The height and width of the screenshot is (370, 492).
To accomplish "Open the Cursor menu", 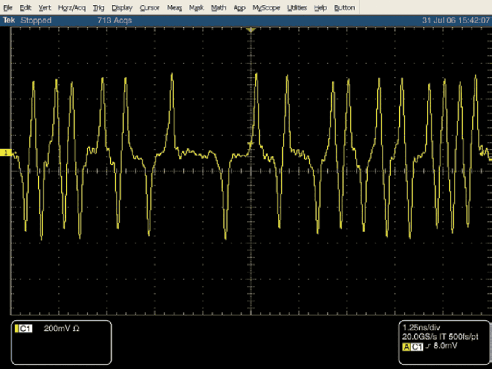I will pos(150,8).
